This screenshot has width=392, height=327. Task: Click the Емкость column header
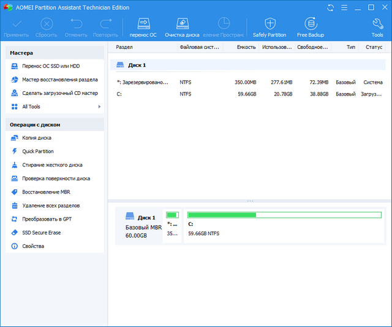pos(246,47)
